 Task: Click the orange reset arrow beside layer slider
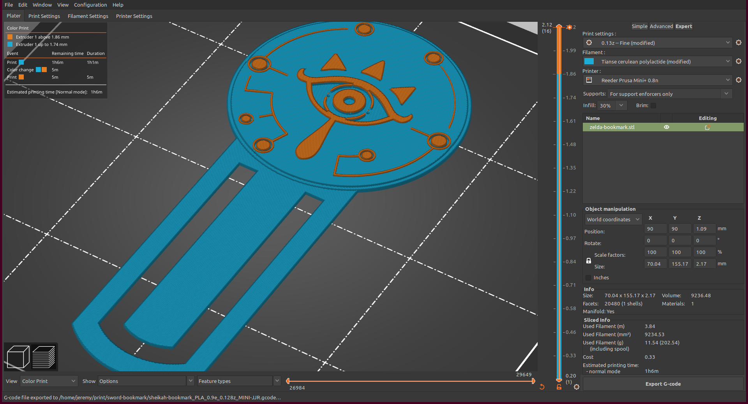542,386
